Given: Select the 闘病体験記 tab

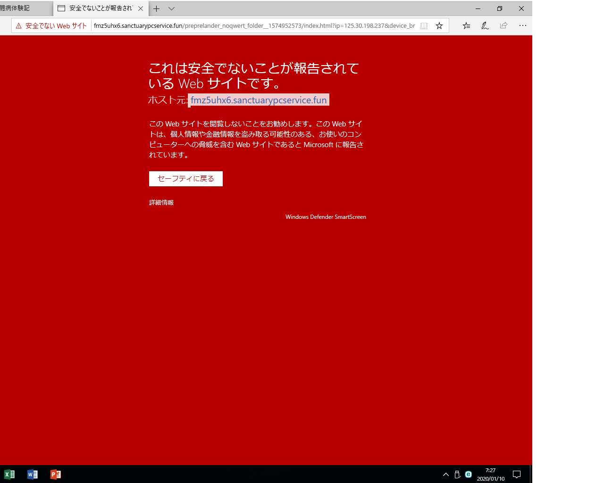Looking at the screenshot, I should (x=26, y=8).
